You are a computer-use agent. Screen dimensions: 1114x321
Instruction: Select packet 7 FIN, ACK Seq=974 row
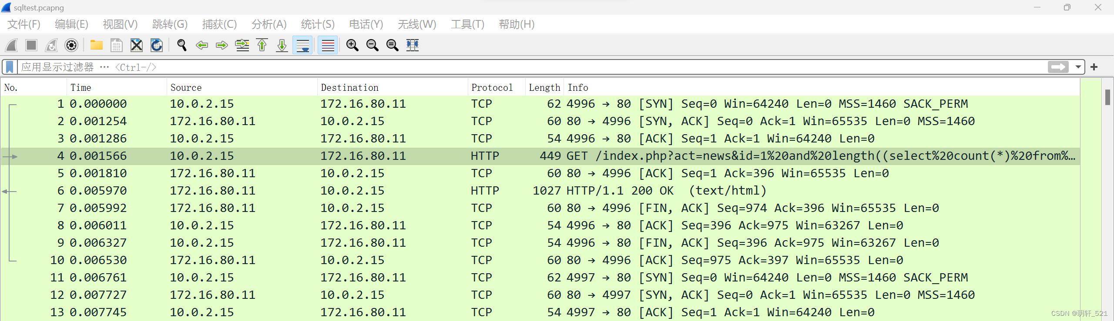pos(540,208)
